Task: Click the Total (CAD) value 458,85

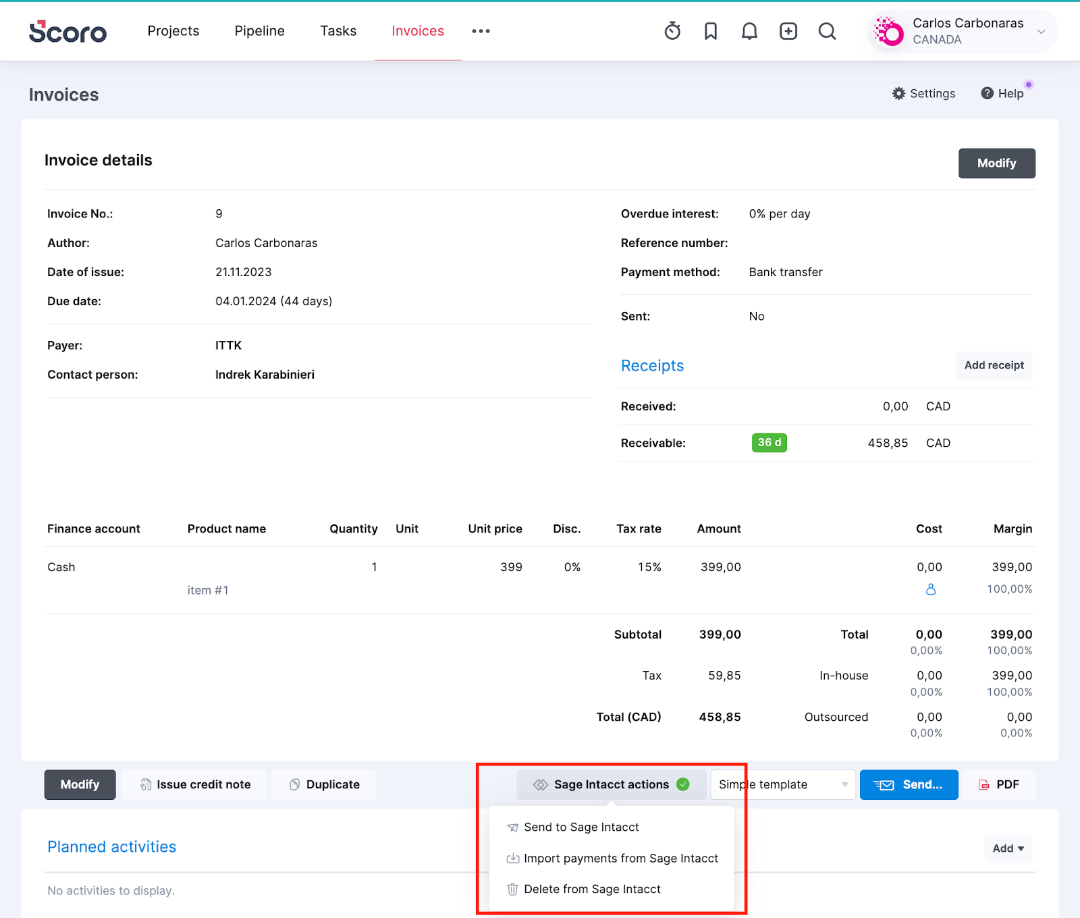Action: [720, 717]
